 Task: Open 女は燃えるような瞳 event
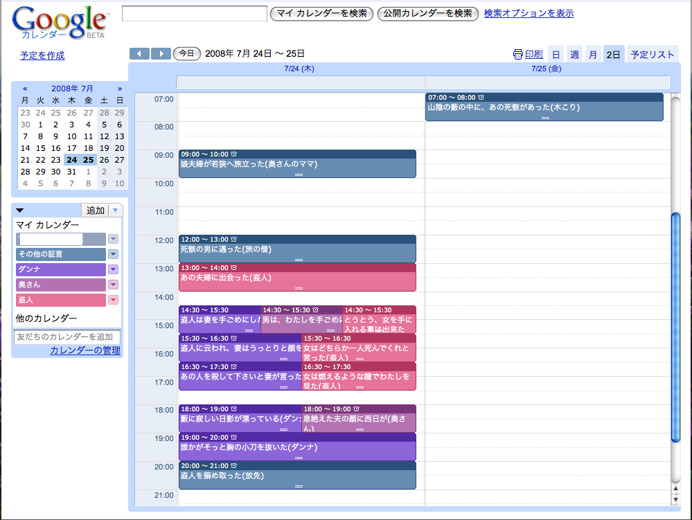(x=359, y=376)
